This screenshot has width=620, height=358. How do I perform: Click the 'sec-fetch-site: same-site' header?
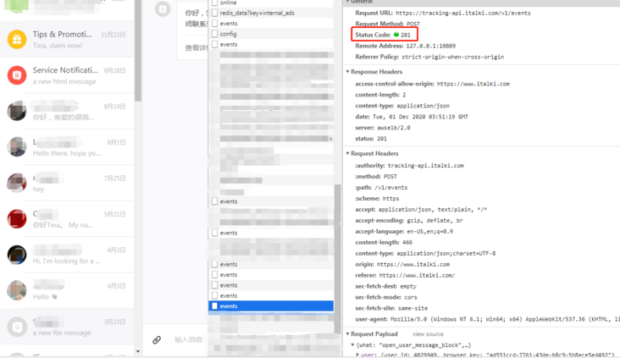point(391,308)
